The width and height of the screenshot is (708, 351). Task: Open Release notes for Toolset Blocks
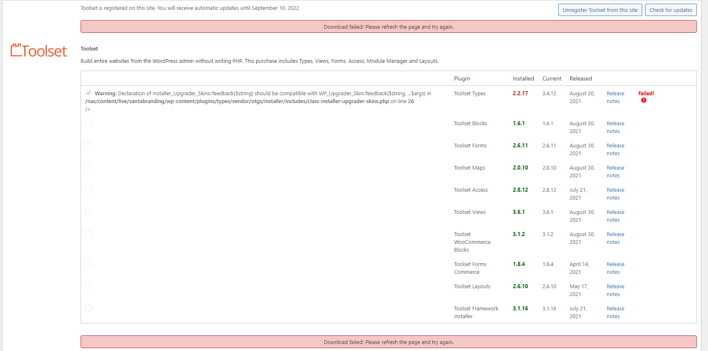tap(615, 127)
